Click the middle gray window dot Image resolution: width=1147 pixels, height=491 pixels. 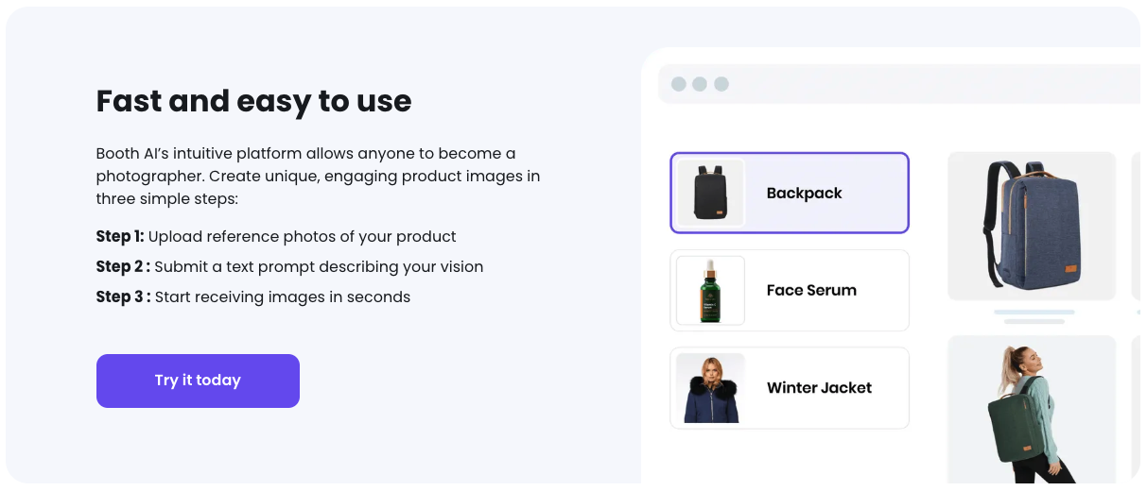[x=700, y=84]
